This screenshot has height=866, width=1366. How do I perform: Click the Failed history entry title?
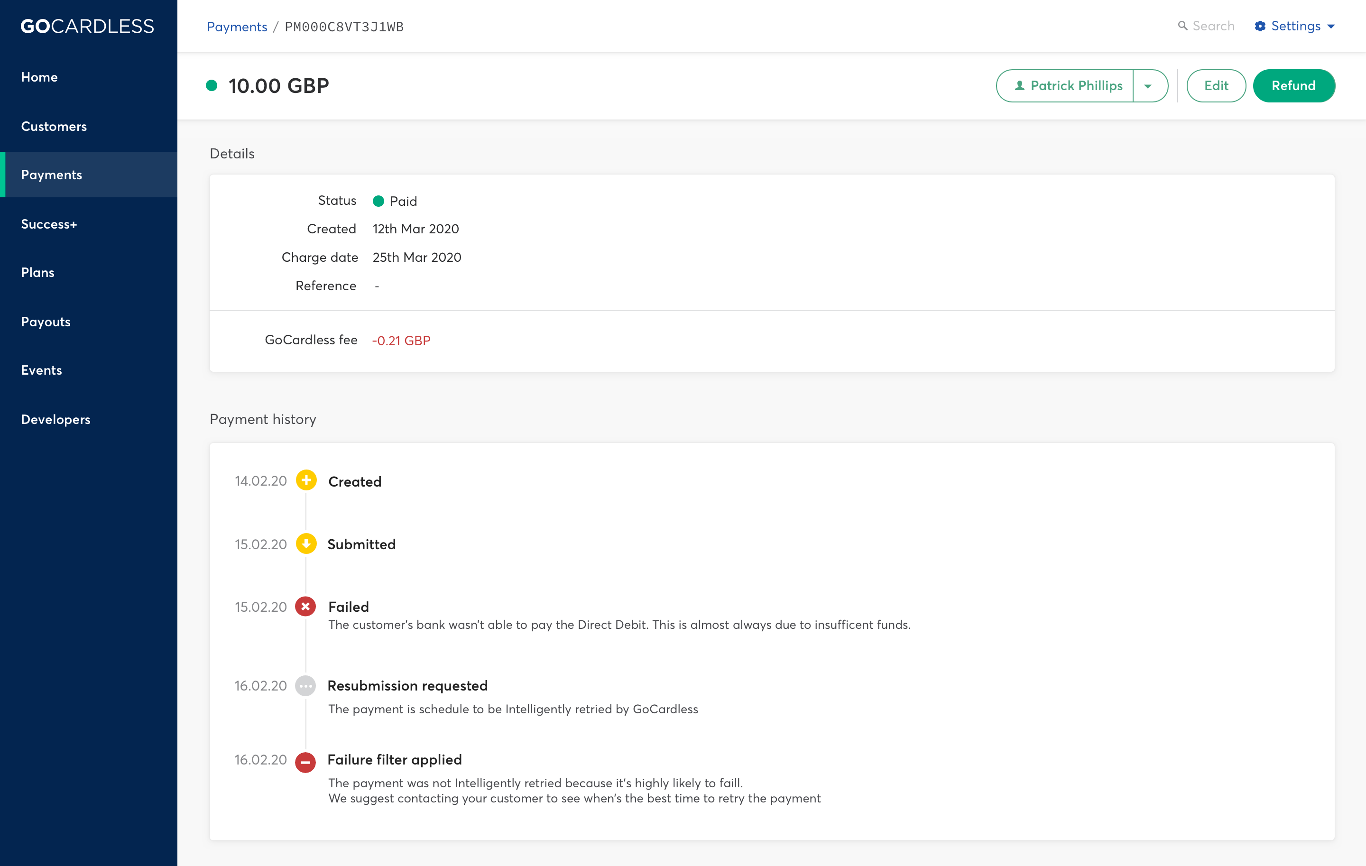click(x=348, y=607)
